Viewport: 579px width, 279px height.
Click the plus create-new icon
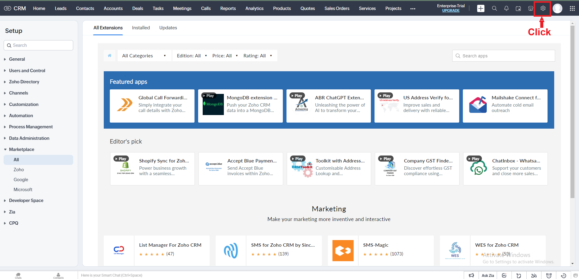480,8
